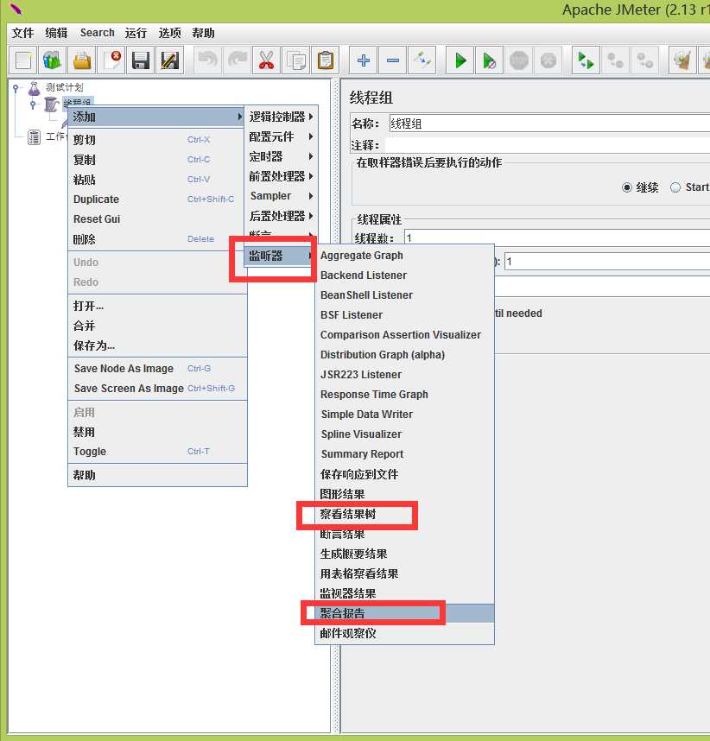710x741 pixels.
Task: Expand the Sampler submenu
Action: [282, 196]
